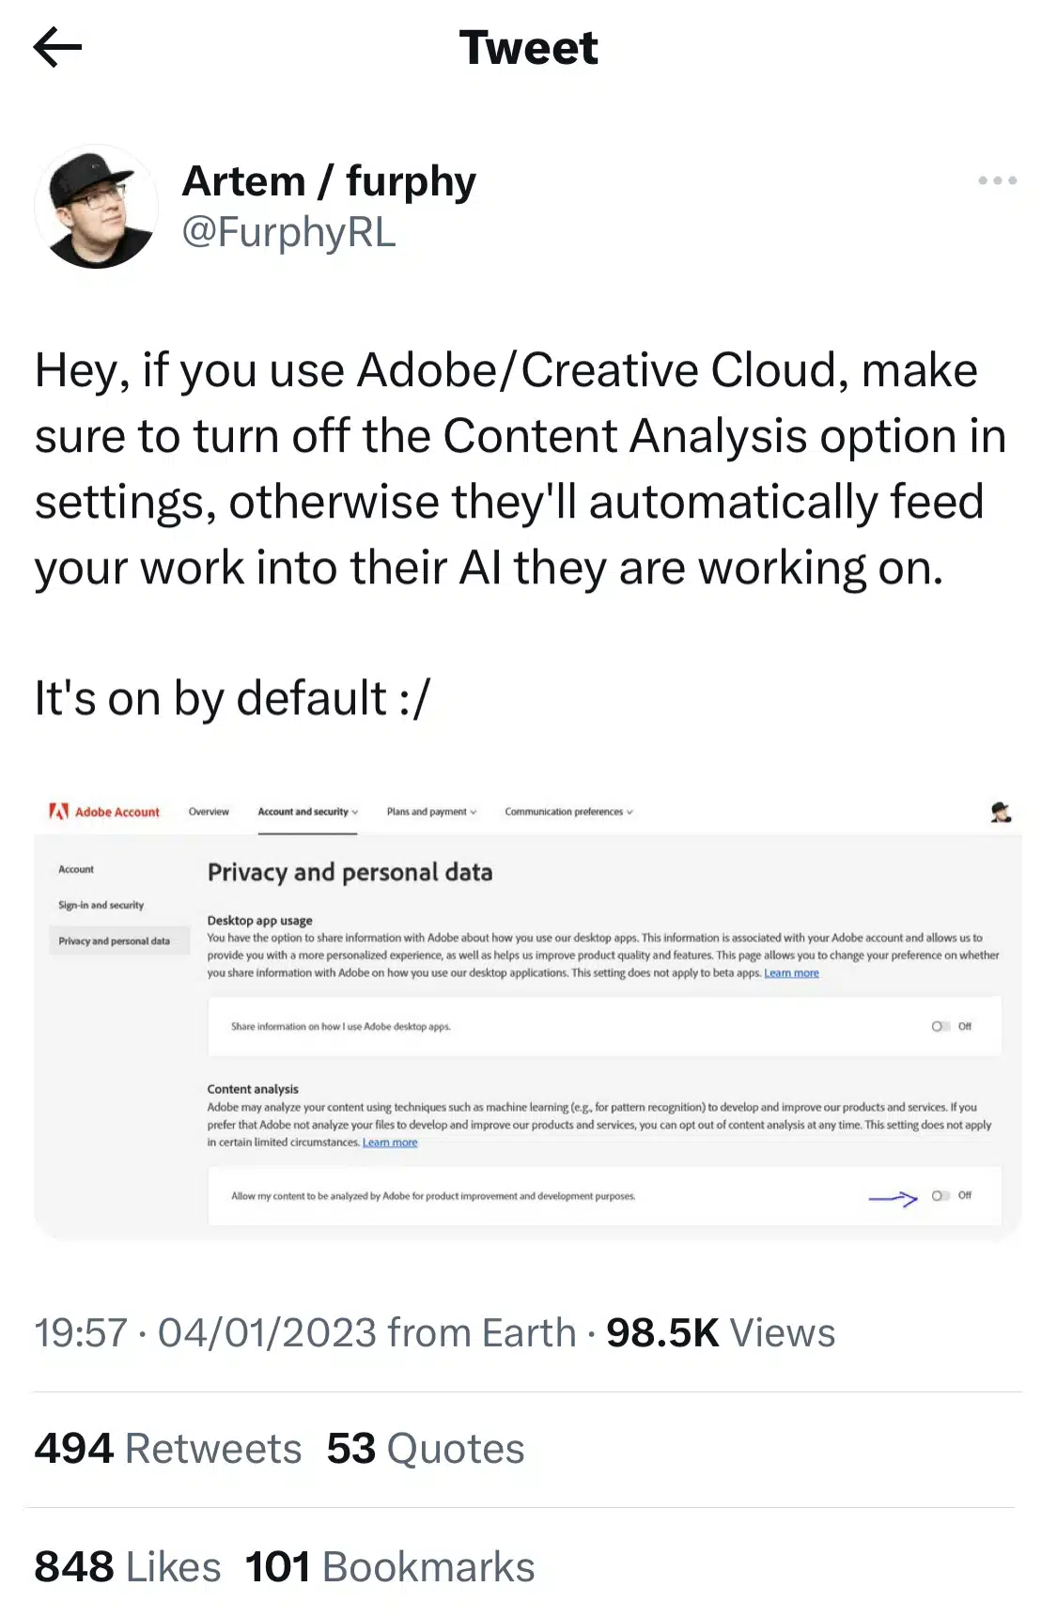Open the @FurphyRL handle link

coord(288,232)
